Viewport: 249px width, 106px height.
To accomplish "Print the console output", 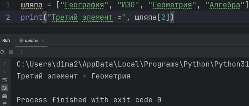I will pos(4,96).
